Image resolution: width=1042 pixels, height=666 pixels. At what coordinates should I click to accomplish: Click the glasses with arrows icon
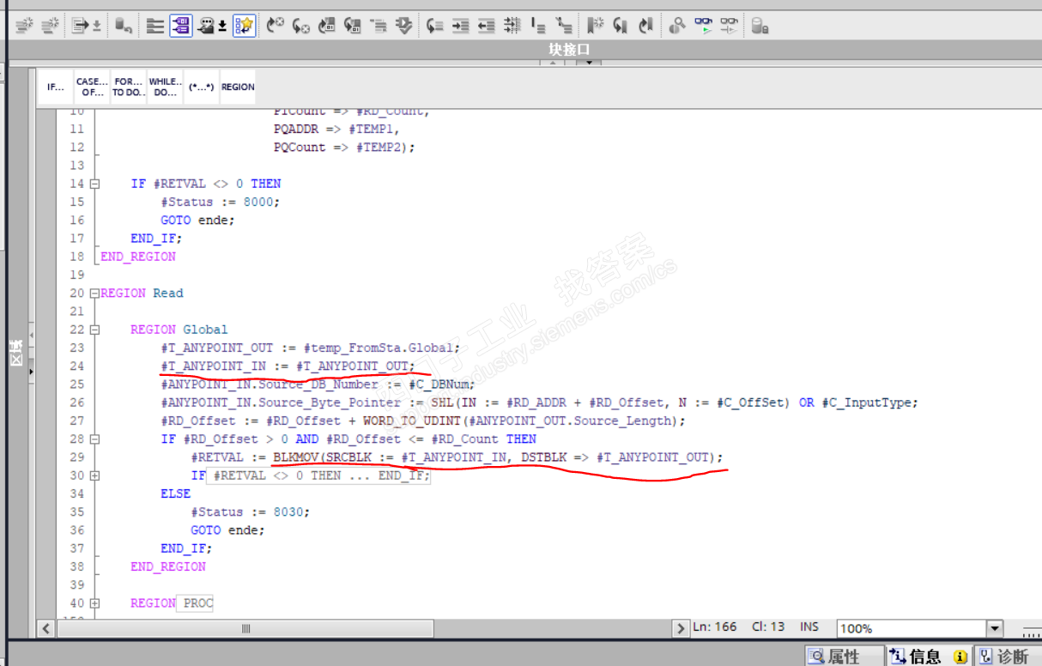coord(729,26)
